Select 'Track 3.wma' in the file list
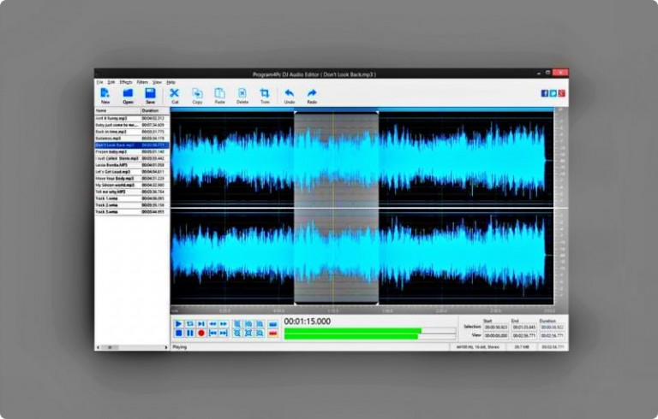 point(132,212)
